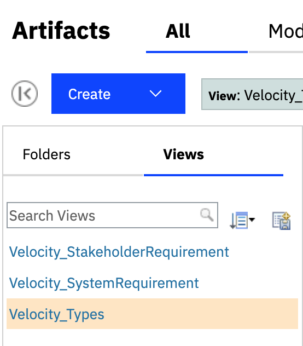Click the magnifier icon in Search Views
Image resolution: width=303 pixels, height=346 pixels.
(x=207, y=215)
